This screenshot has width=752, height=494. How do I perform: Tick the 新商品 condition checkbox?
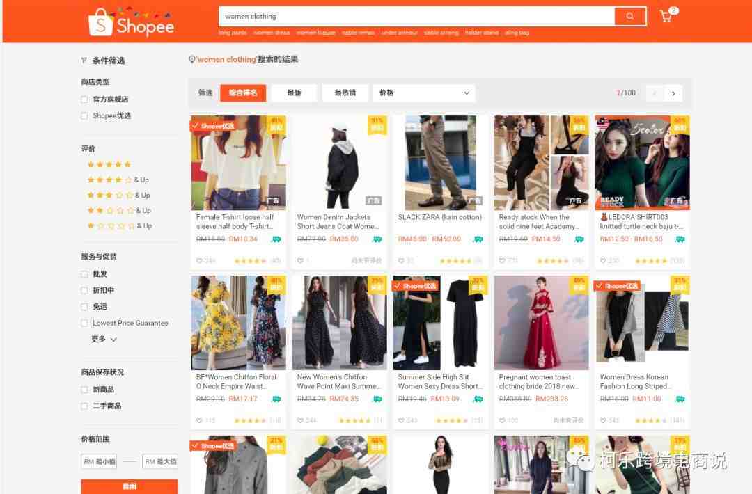84,390
